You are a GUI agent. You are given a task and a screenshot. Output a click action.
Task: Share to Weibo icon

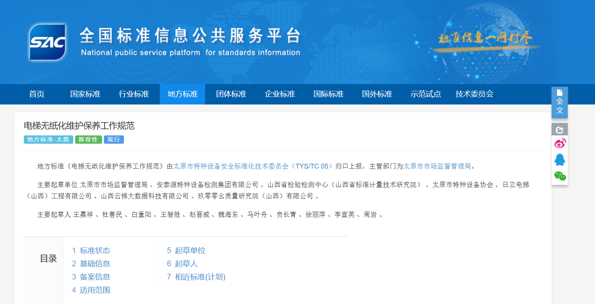[560, 144]
